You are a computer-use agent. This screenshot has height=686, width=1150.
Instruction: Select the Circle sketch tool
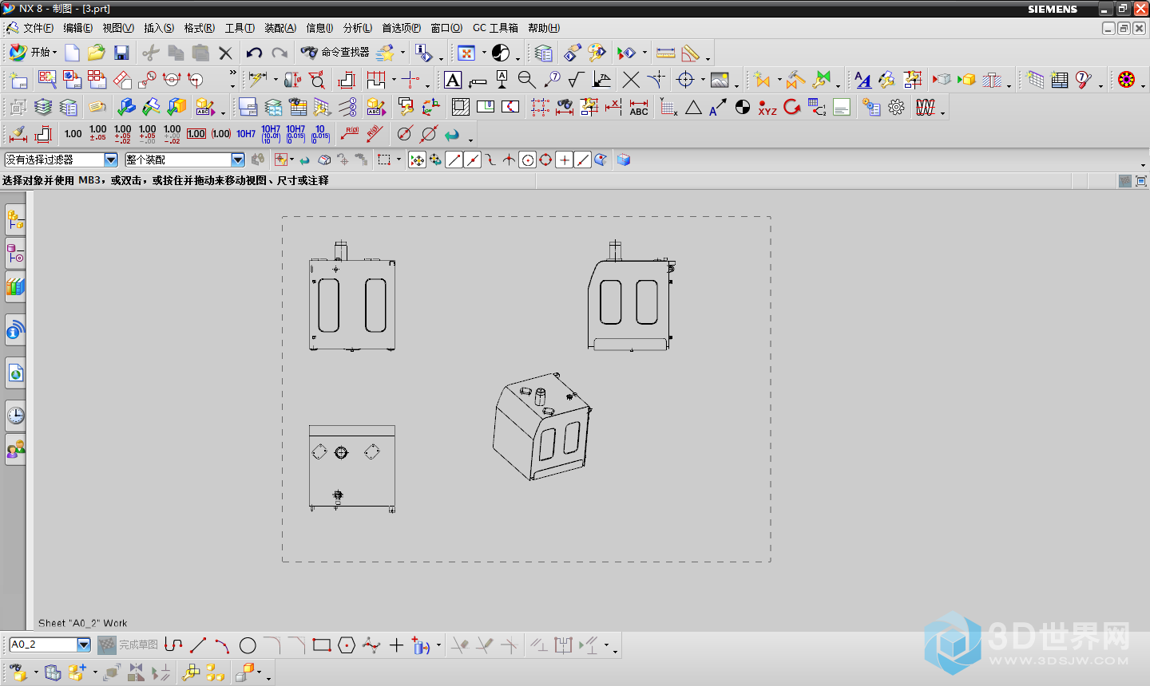click(248, 645)
